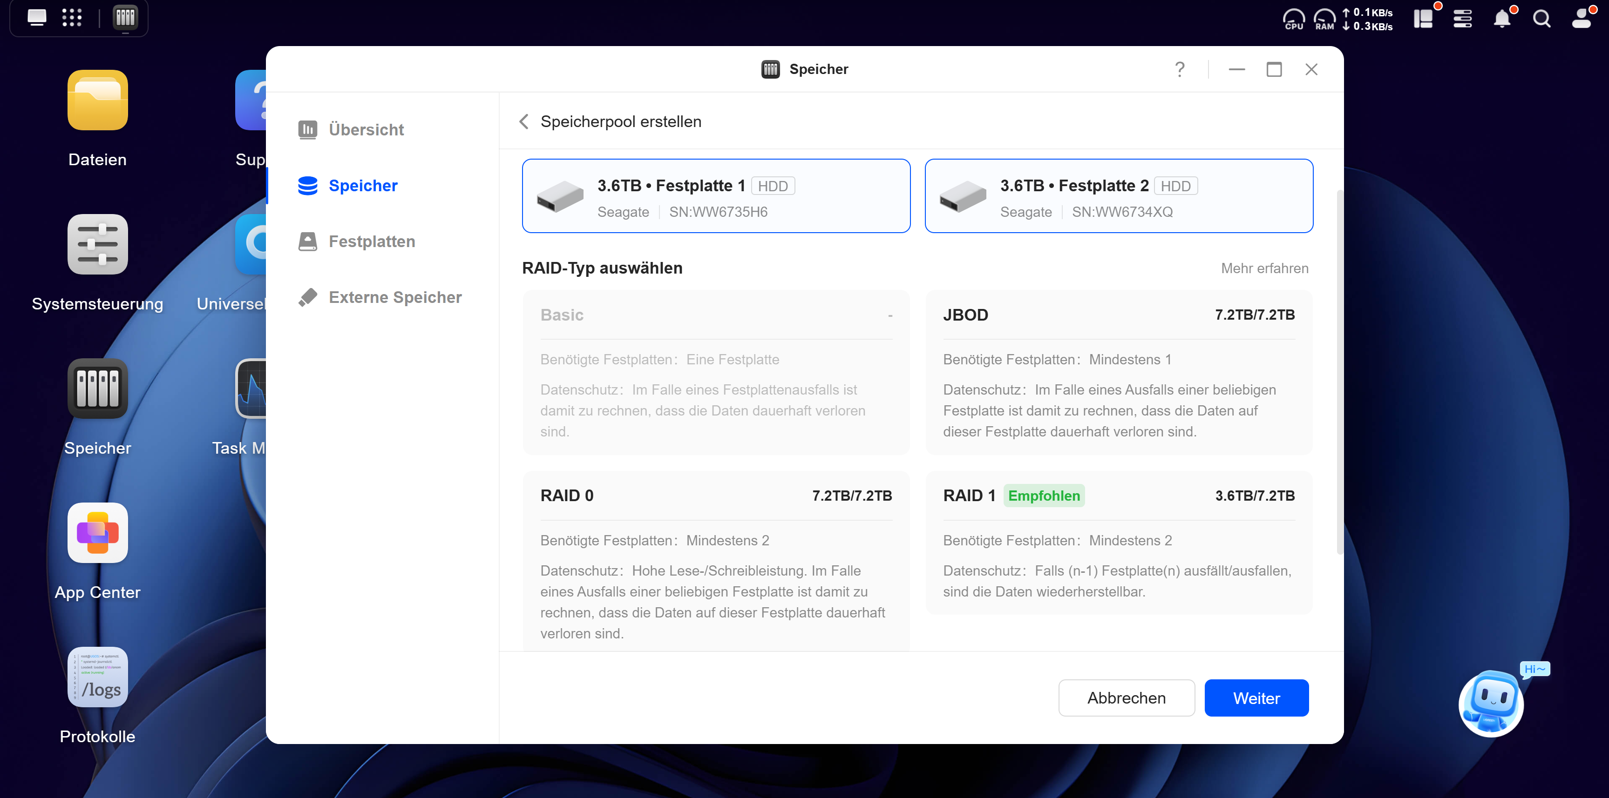Screen dimensions: 1609x798
Task: Open the Mehr erfahren link
Action: (x=1264, y=268)
